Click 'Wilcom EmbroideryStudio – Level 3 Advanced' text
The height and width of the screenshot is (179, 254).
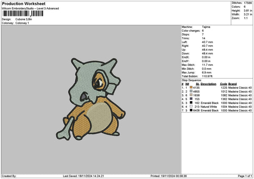click(30, 8)
